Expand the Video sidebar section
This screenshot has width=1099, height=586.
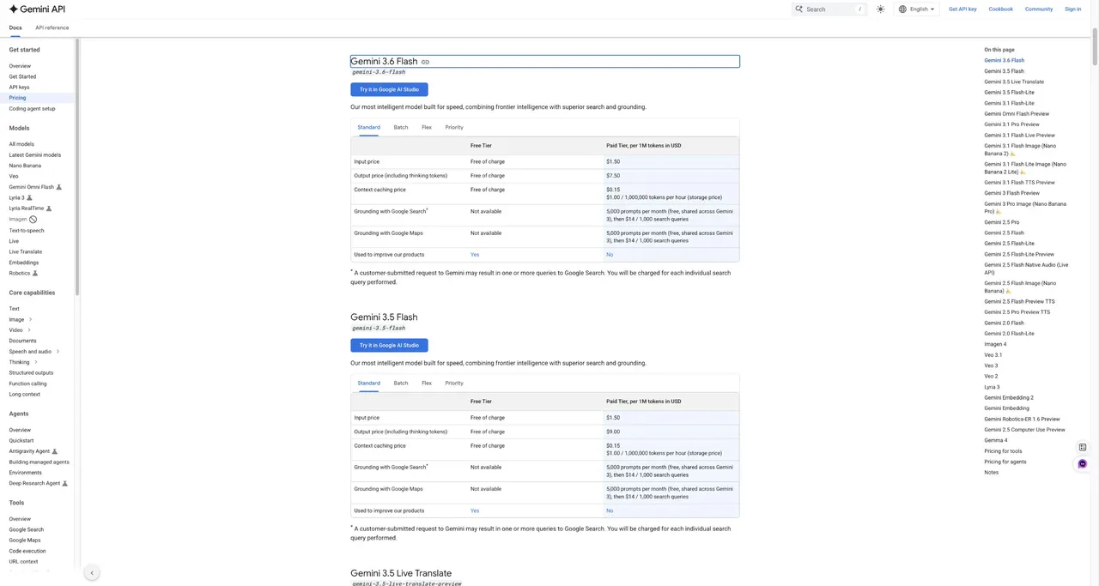coord(29,330)
